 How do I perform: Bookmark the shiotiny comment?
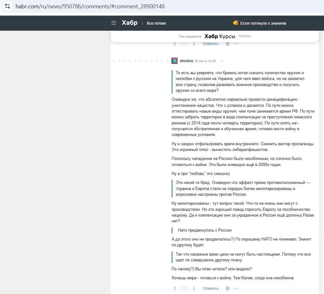tap(228, 289)
